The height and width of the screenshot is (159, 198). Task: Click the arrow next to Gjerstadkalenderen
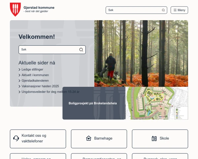[19, 80]
